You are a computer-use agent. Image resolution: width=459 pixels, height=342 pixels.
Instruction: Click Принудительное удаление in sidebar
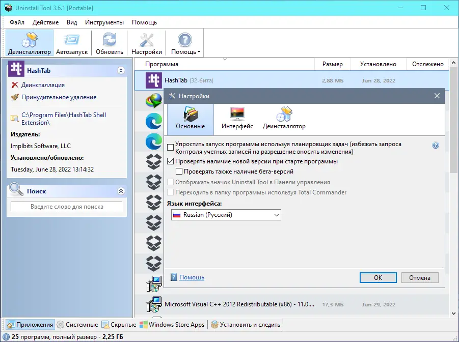pos(59,97)
